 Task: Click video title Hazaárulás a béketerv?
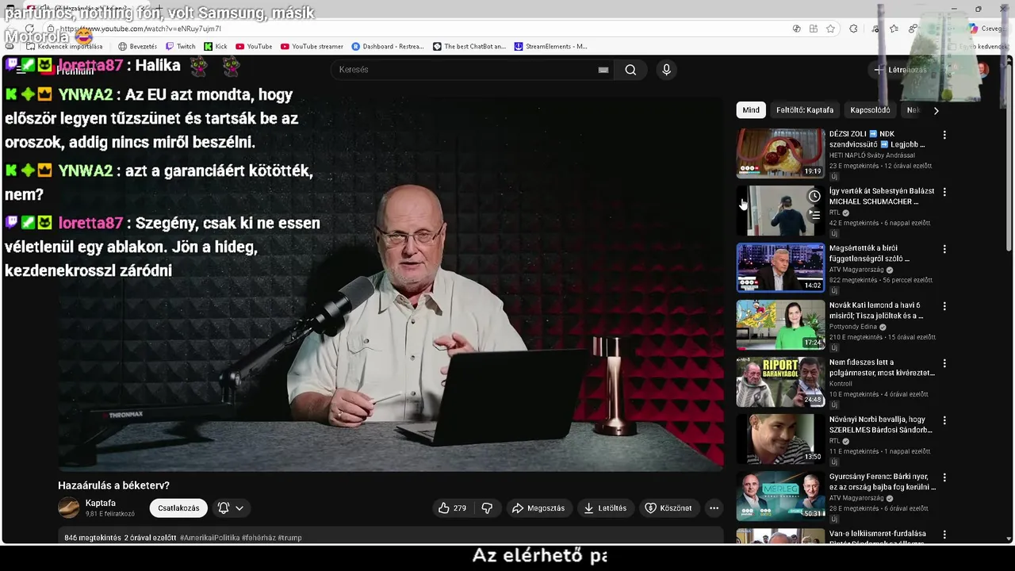point(113,485)
